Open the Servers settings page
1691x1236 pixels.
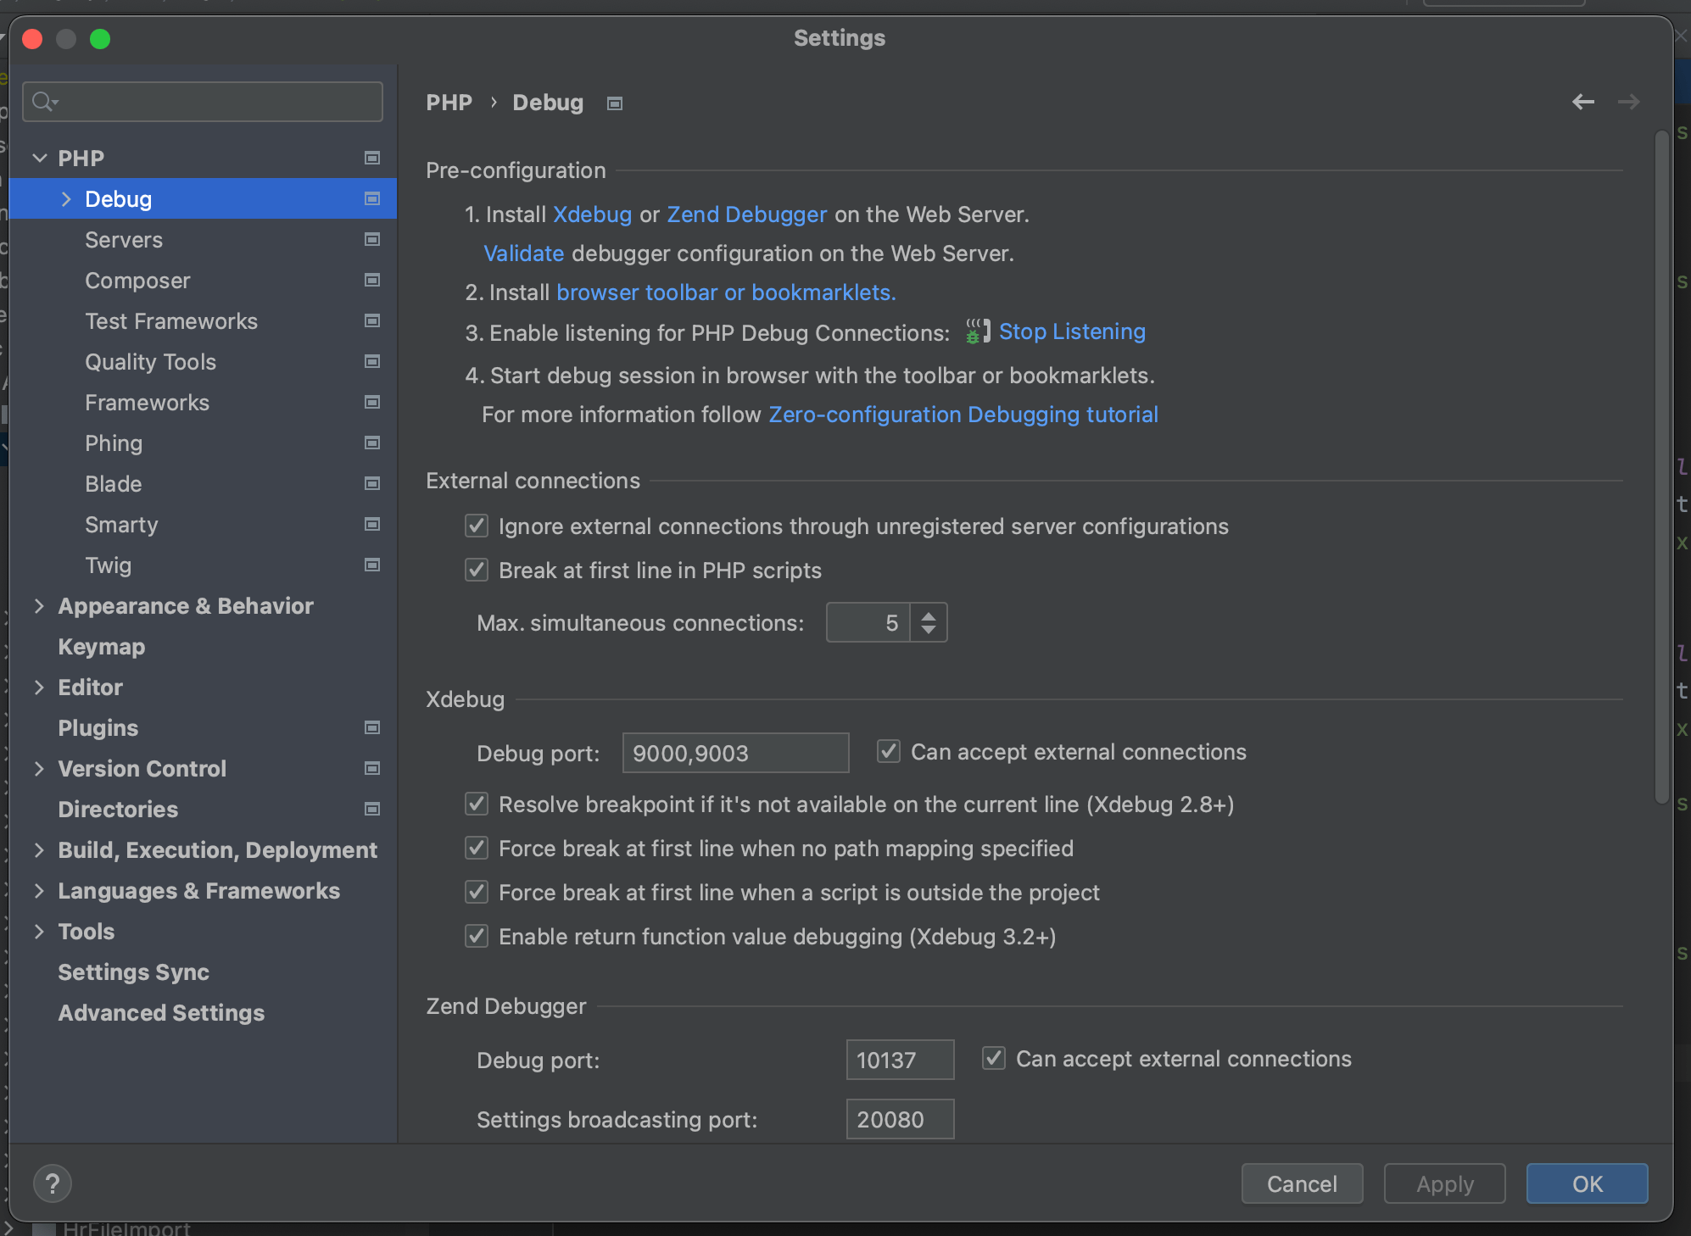tap(124, 240)
